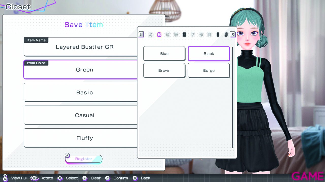This screenshot has height=182, width=325.
Task: Click the R stick Rotate icon
Action: tap(34, 178)
